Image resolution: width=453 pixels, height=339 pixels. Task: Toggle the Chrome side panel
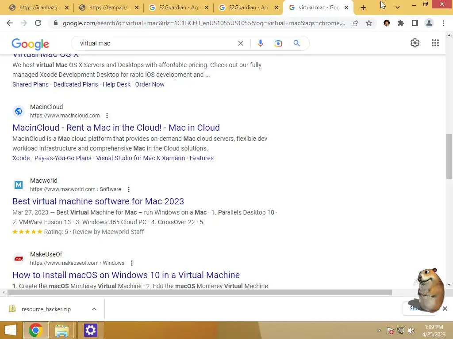[x=415, y=23]
